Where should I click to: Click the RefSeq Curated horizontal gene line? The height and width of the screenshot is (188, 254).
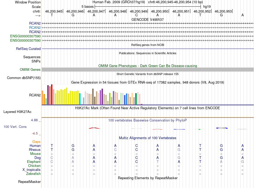pyautogui.click(x=148, y=49)
